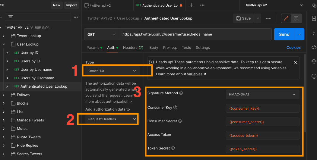The width and height of the screenshot is (317, 160).
Task: Open the Signature Method HMAC-SHA1 dropdown
Action: [x=262, y=94]
